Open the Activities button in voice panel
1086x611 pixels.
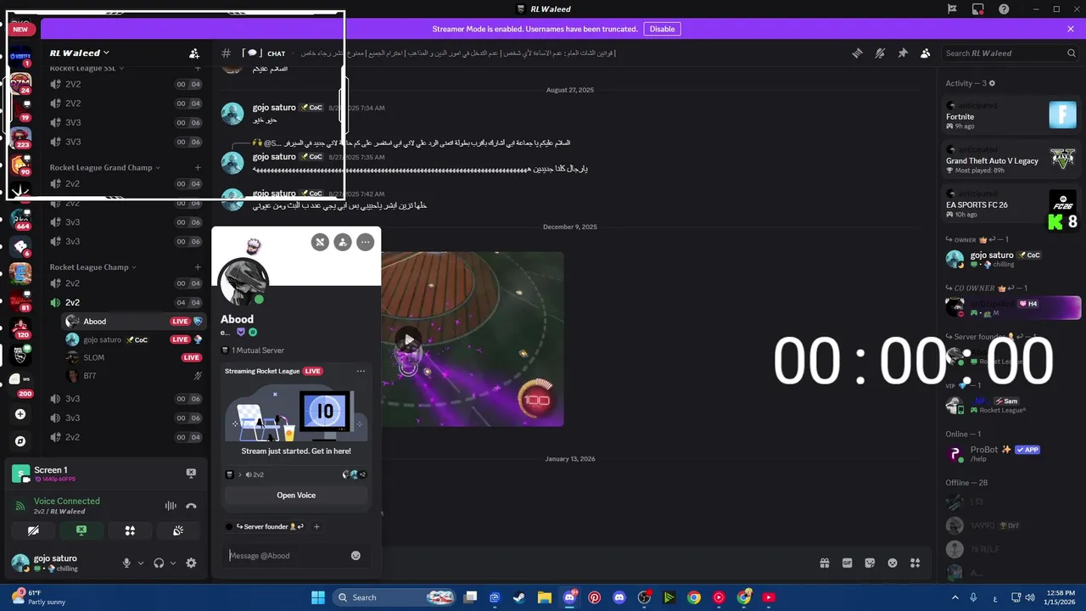coord(130,530)
